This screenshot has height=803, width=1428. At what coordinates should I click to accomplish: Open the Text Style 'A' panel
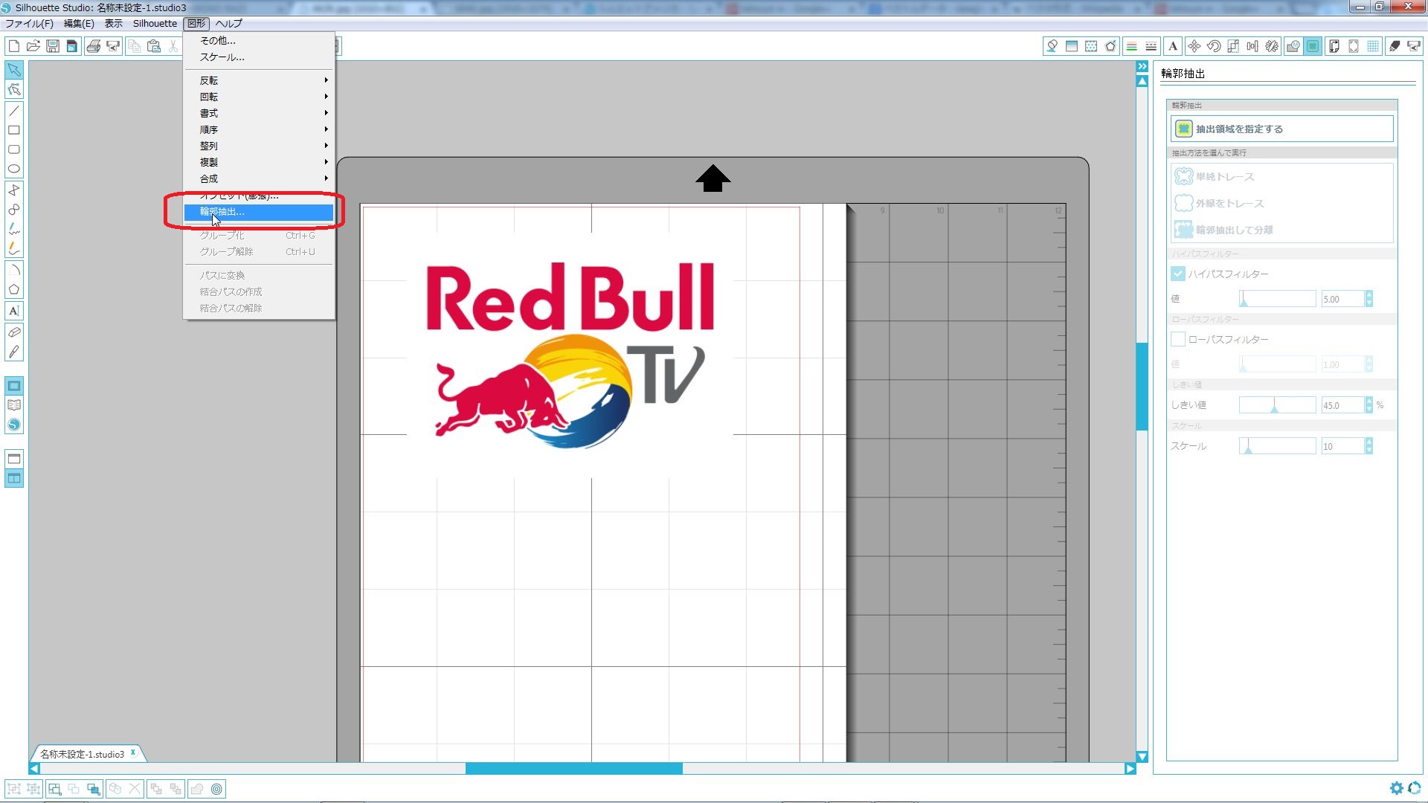point(1173,46)
